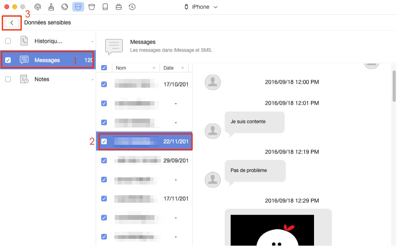The height and width of the screenshot is (246, 397).
Task: Click the message pane vertical scrollbar
Action: click(394, 86)
